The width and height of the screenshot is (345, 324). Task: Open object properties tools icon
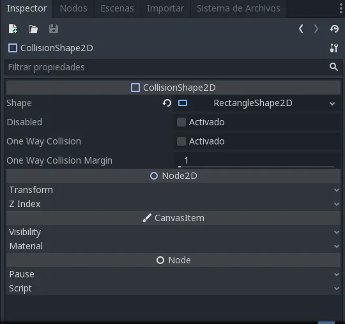click(334, 48)
